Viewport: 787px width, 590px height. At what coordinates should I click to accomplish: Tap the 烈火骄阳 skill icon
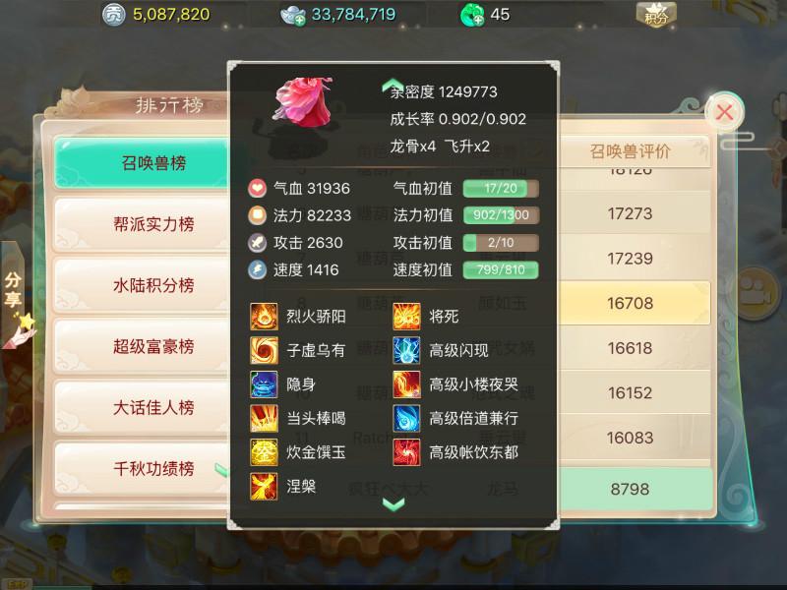(x=264, y=317)
